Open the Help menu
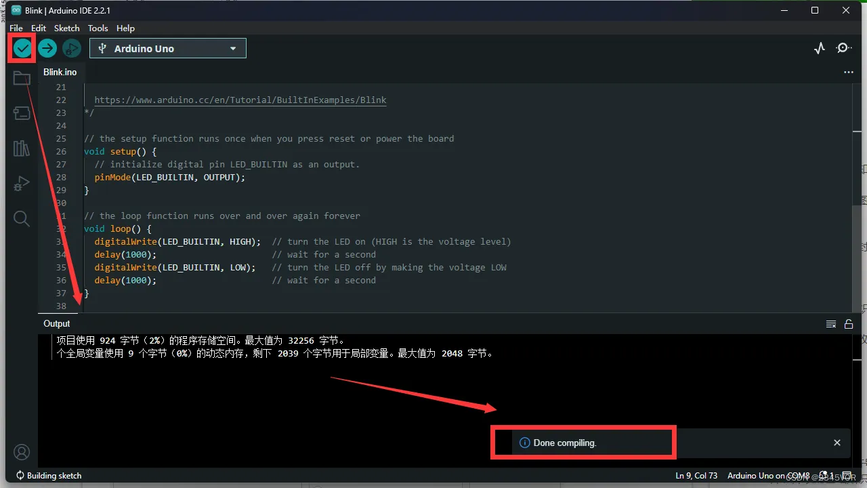Viewport: 867px width, 488px height. pyautogui.click(x=125, y=28)
